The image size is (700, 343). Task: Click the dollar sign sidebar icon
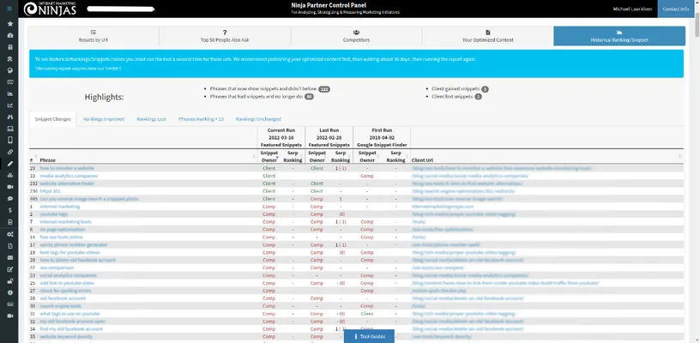[9, 208]
